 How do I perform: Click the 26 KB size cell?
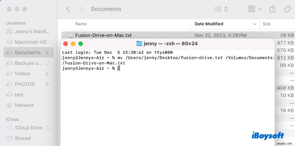(287, 35)
